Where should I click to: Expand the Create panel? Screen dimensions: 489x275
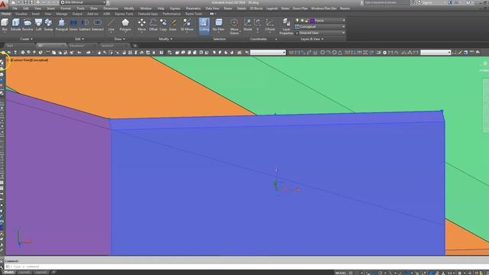click(26, 39)
